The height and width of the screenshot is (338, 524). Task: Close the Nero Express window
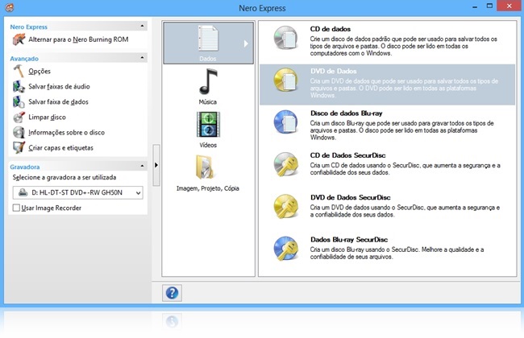tap(509, 6)
